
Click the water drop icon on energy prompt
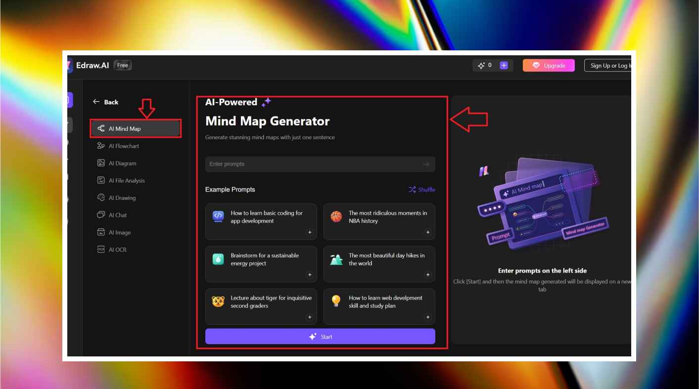point(218,259)
